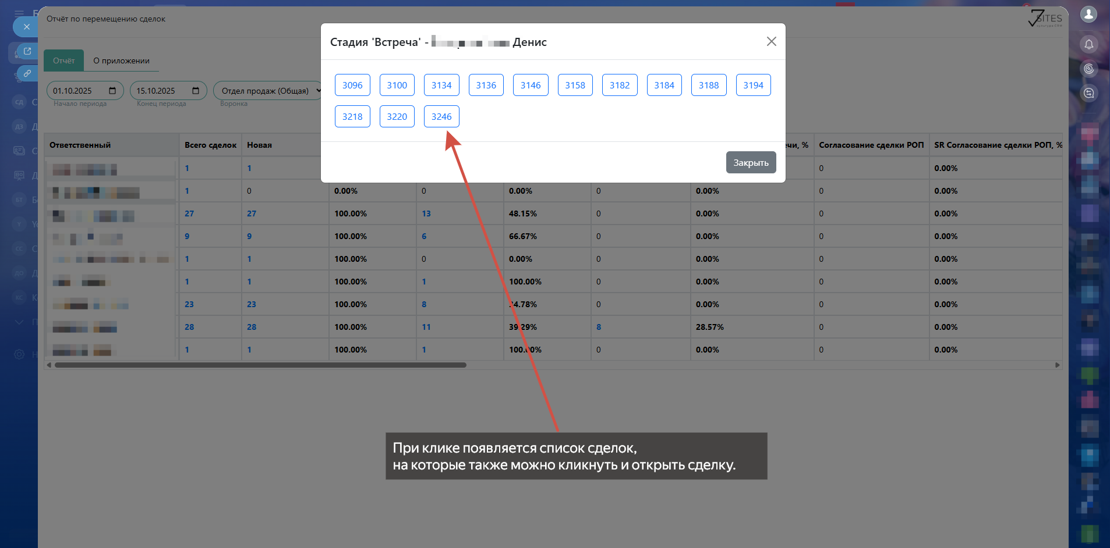
Task: Close the report slider with the round X
Action: (x=26, y=27)
